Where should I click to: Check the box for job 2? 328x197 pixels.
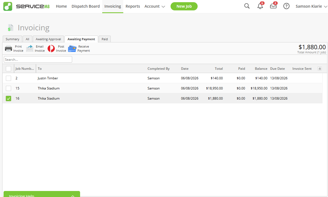(8, 78)
